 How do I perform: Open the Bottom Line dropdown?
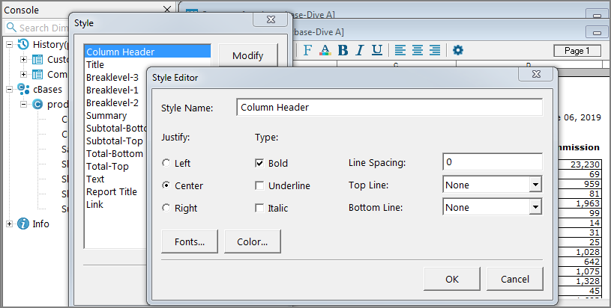pyautogui.click(x=535, y=207)
